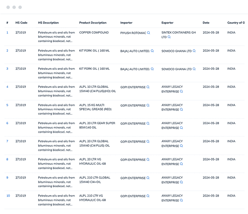Click the Importer column header
The height and width of the screenshot is (214, 248).
click(126, 23)
